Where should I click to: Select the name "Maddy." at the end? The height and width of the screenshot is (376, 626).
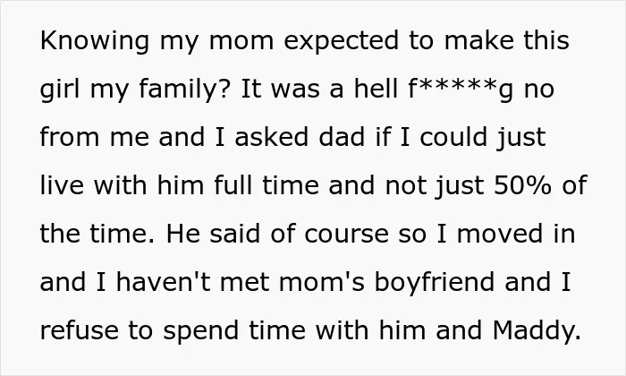tap(537, 332)
